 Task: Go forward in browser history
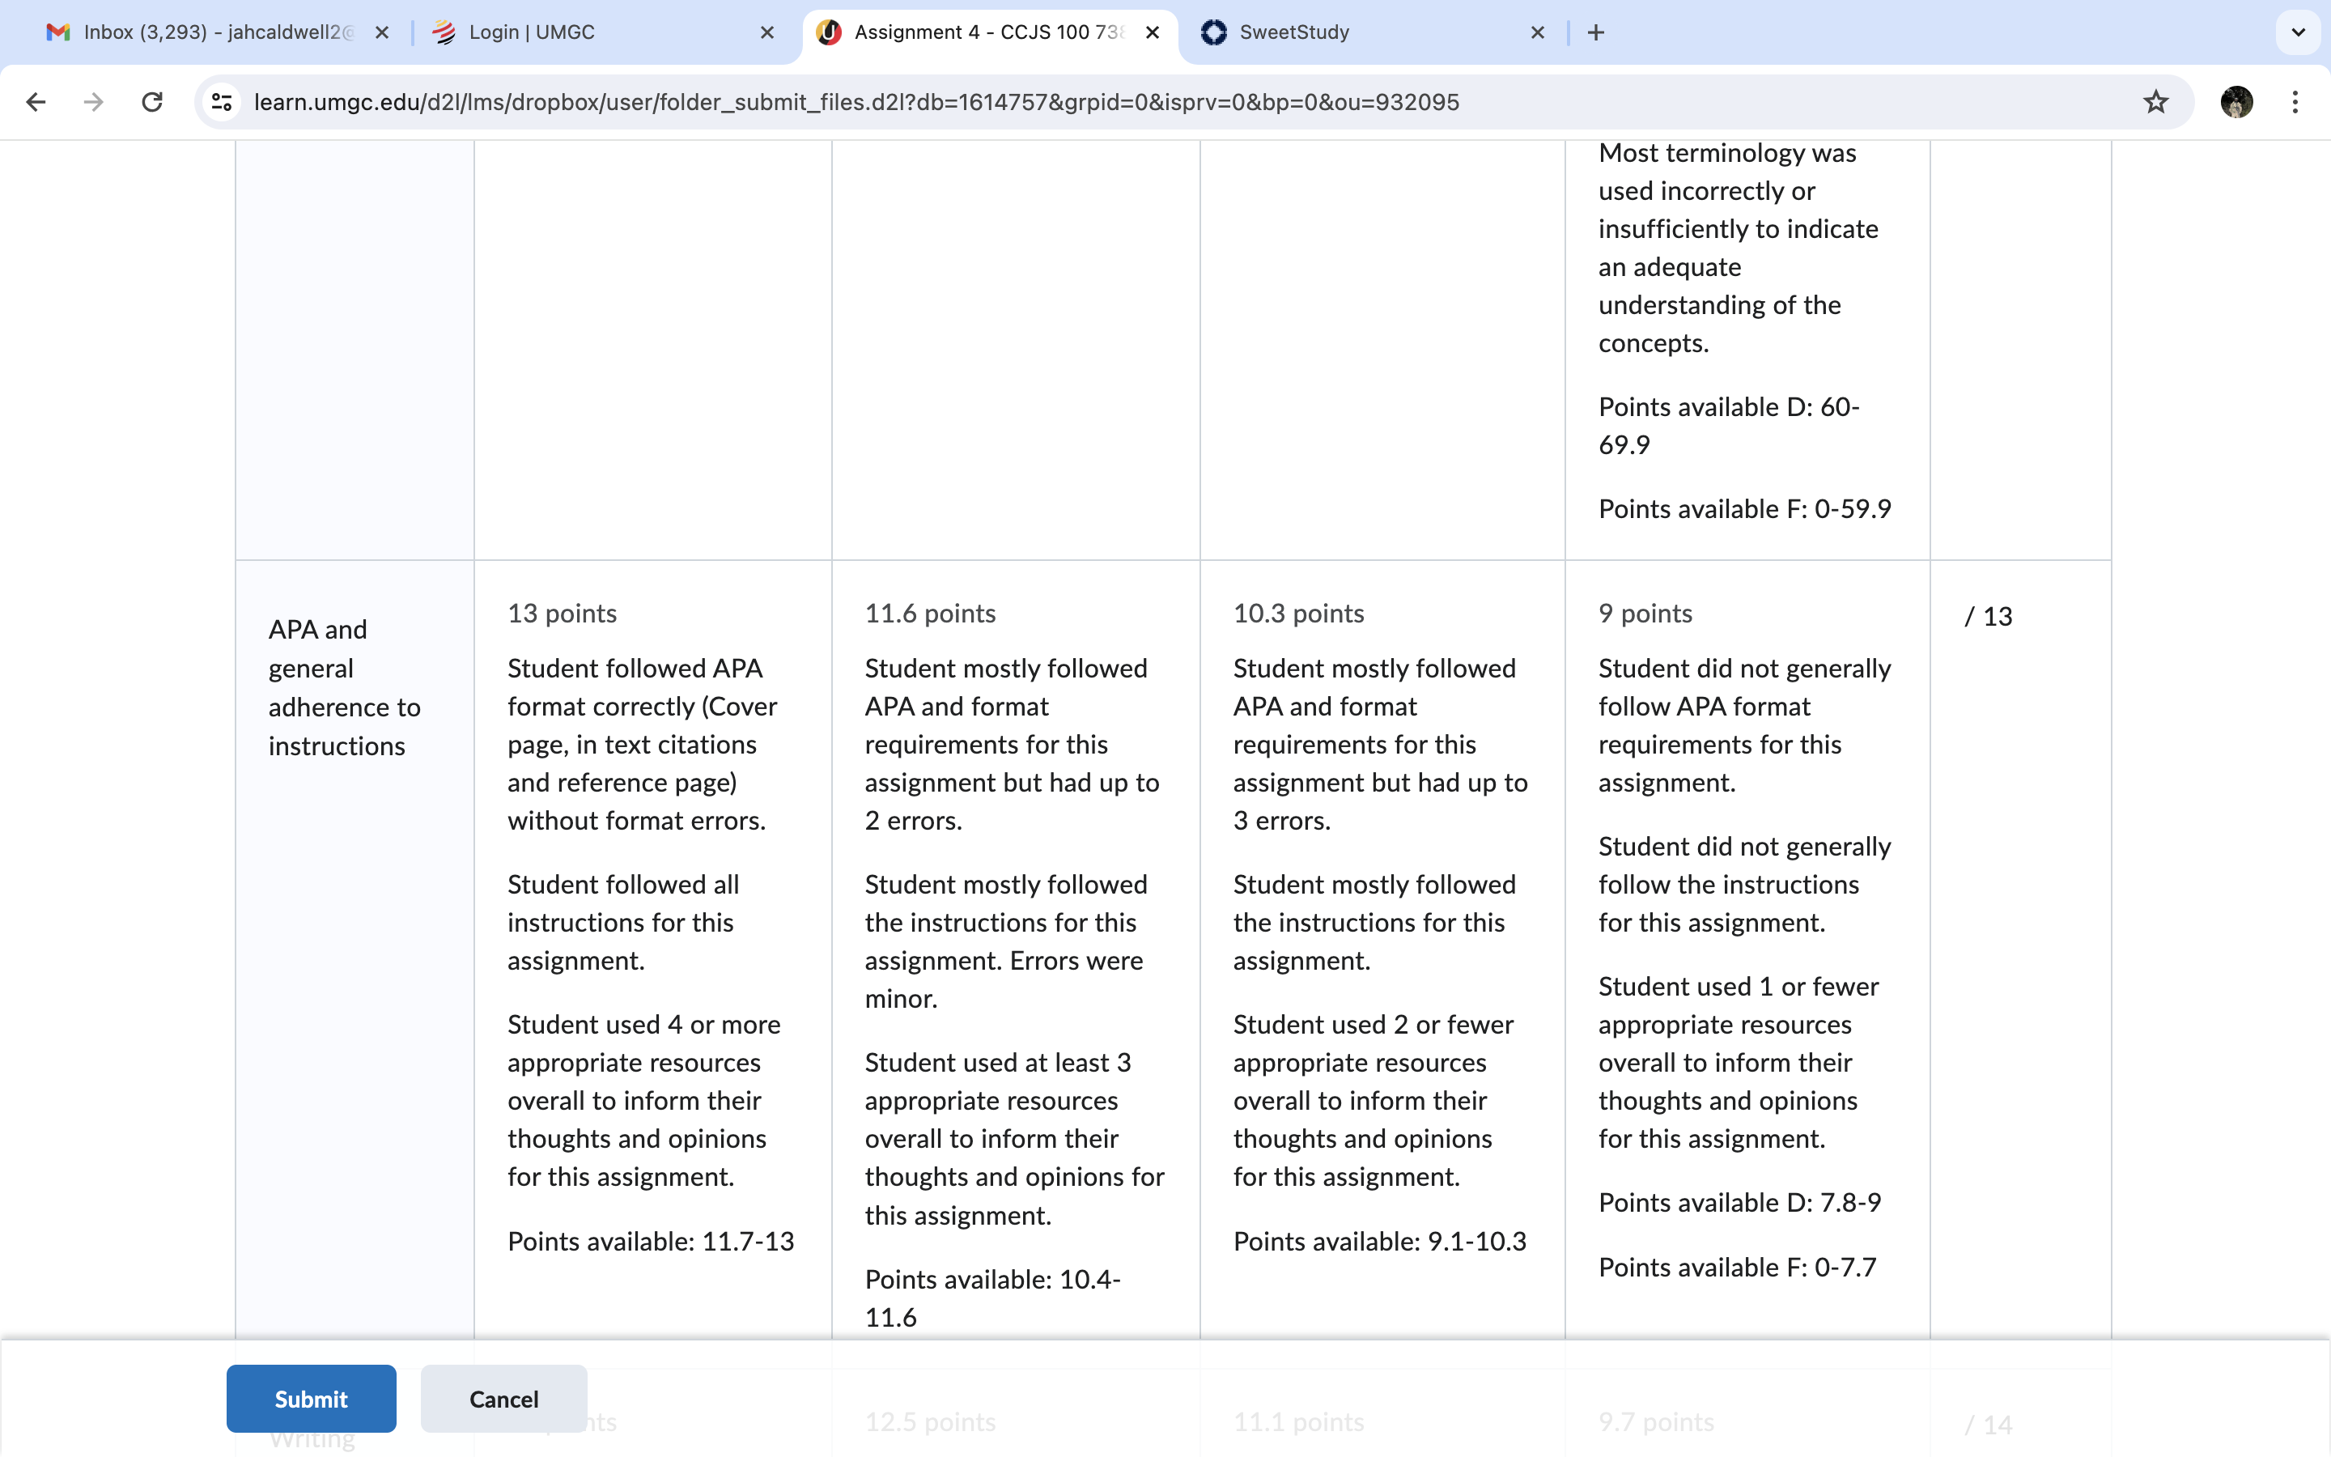point(93,102)
